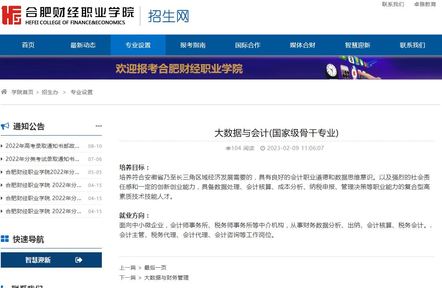Click the 联系我们 link at top right
The width and height of the screenshot is (442, 288).
tap(393, 4)
